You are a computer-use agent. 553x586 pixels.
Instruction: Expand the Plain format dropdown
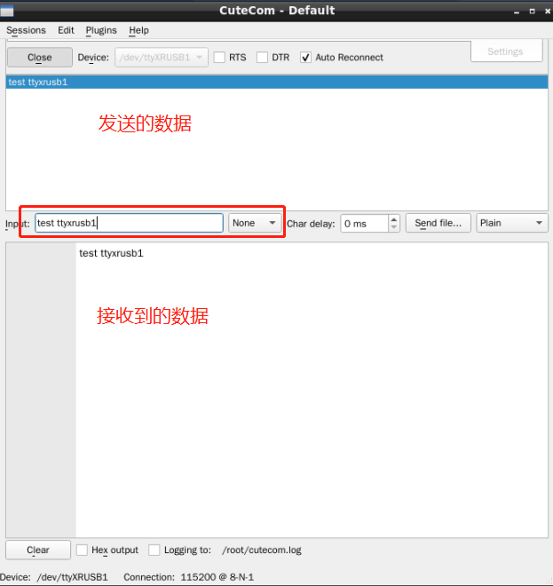pyautogui.click(x=511, y=223)
